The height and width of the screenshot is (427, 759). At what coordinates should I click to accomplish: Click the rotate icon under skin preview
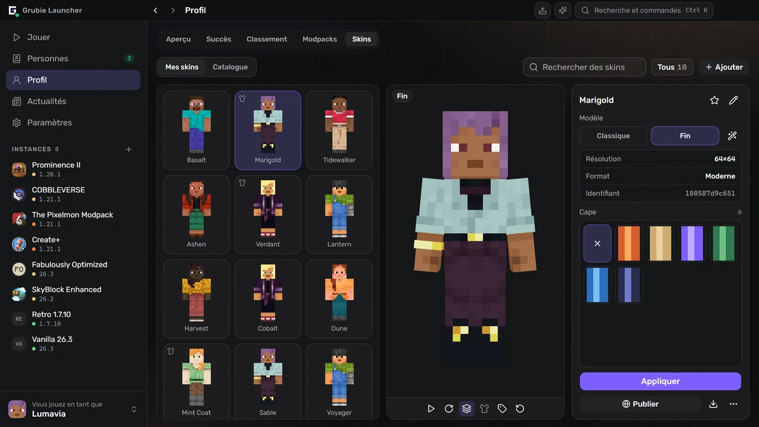(449, 409)
